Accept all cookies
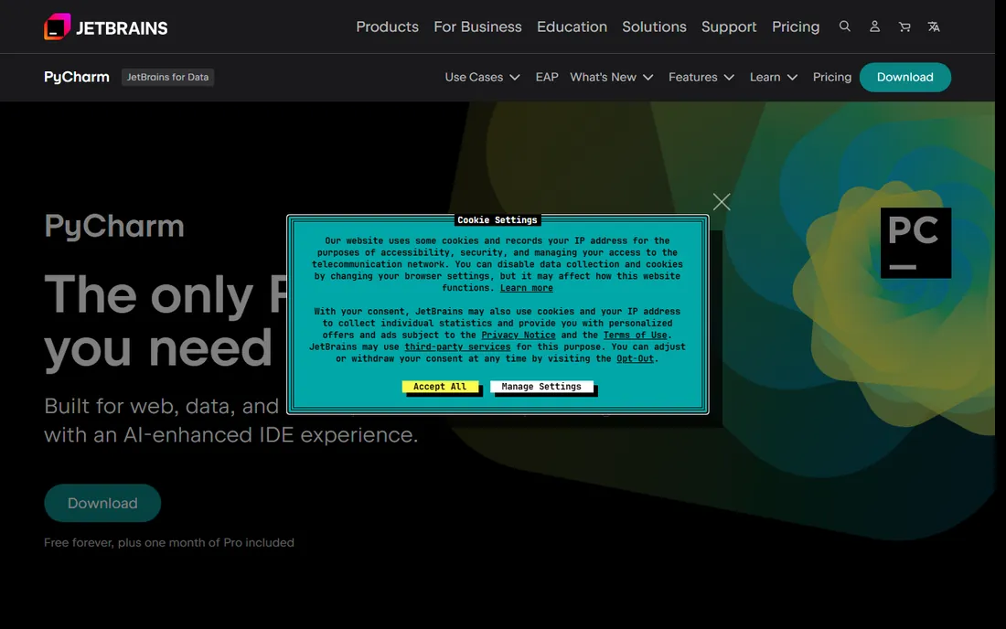 pos(440,387)
